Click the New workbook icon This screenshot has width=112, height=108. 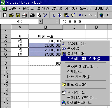tap(5, 15)
